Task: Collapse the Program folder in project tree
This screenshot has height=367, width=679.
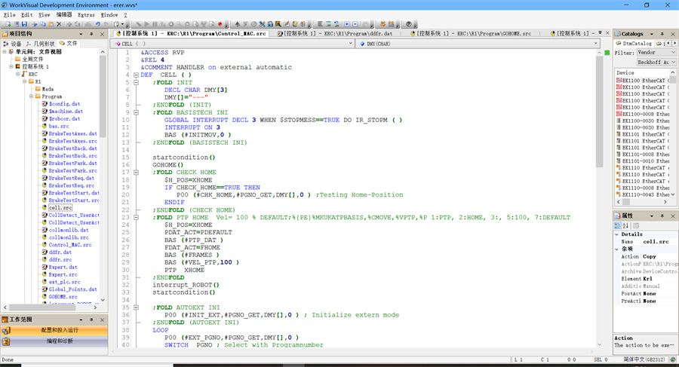Action: (x=32, y=96)
